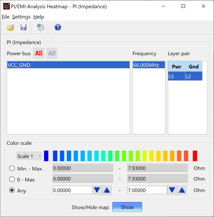
Task: Select all power buses with red All button
Action: click(x=39, y=53)
